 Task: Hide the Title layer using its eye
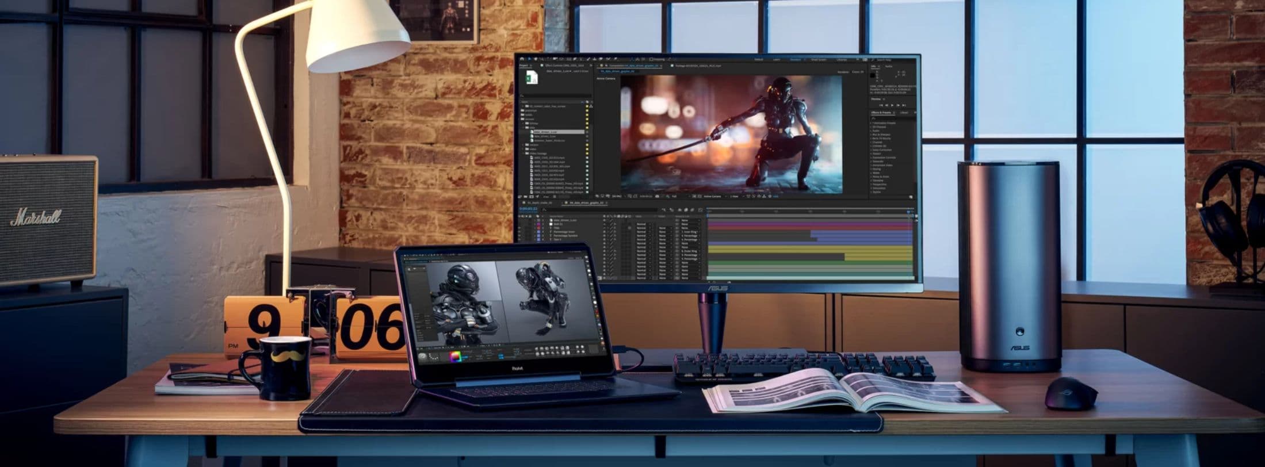[x=521, y=228]
